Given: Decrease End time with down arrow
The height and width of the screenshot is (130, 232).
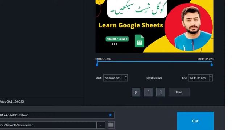Looking at the screenshot, I should tap(211, 79).
